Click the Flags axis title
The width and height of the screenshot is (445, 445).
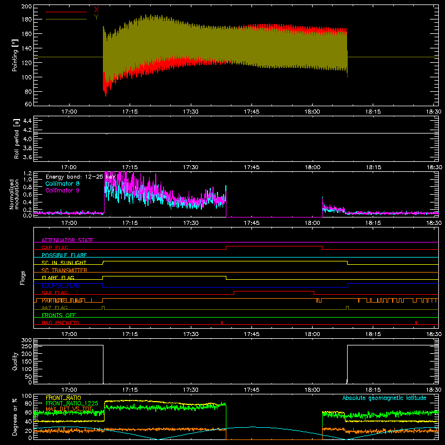(x=22, y=278)
